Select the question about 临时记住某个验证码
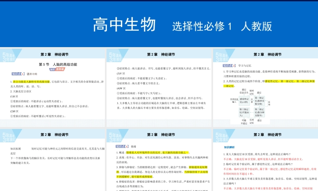 pos(258,164)
